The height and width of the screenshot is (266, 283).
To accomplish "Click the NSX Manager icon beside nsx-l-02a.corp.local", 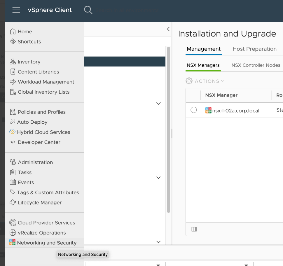I will 208,110.
